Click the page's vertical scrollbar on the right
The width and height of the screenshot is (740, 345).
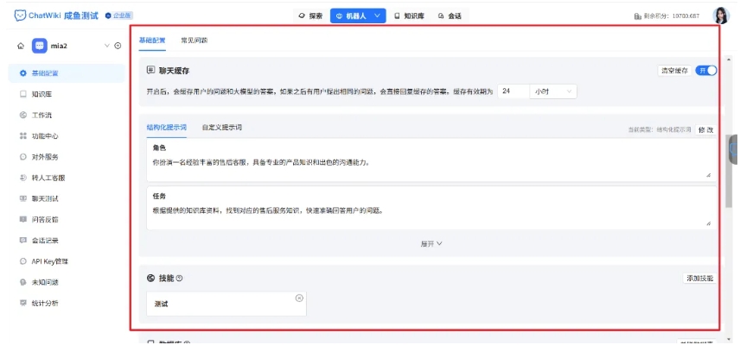pos(729,172)
